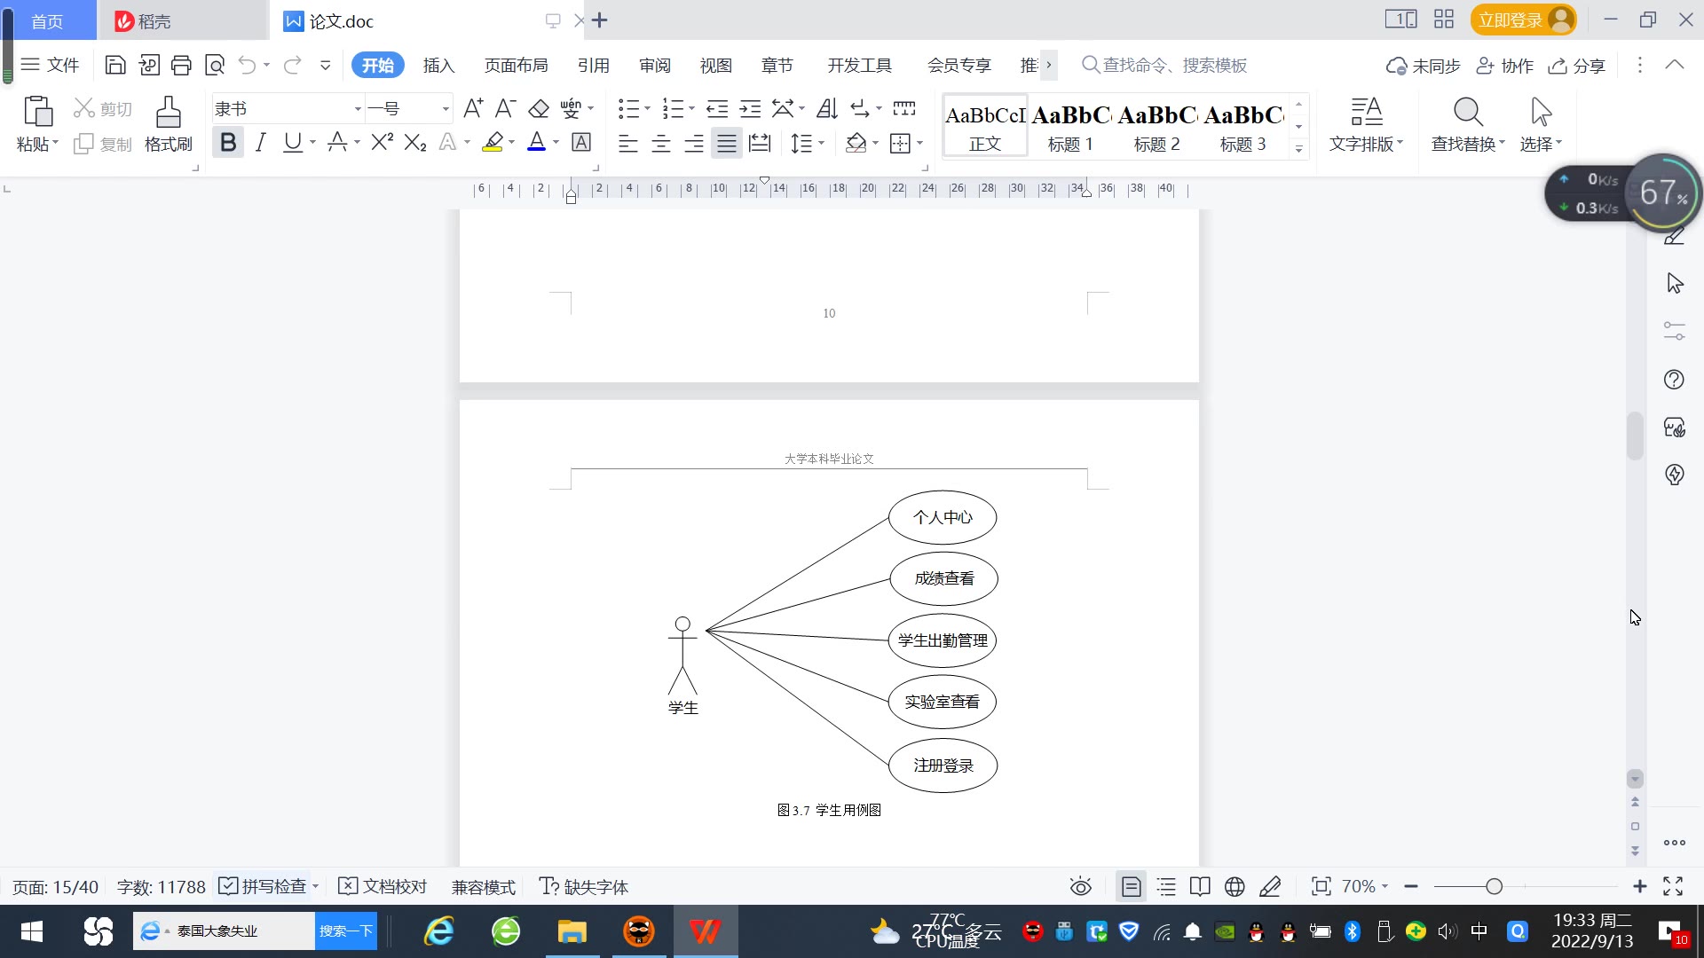Click the eye protection mode icon
1704x958 pixels.
pos(1080,886)
